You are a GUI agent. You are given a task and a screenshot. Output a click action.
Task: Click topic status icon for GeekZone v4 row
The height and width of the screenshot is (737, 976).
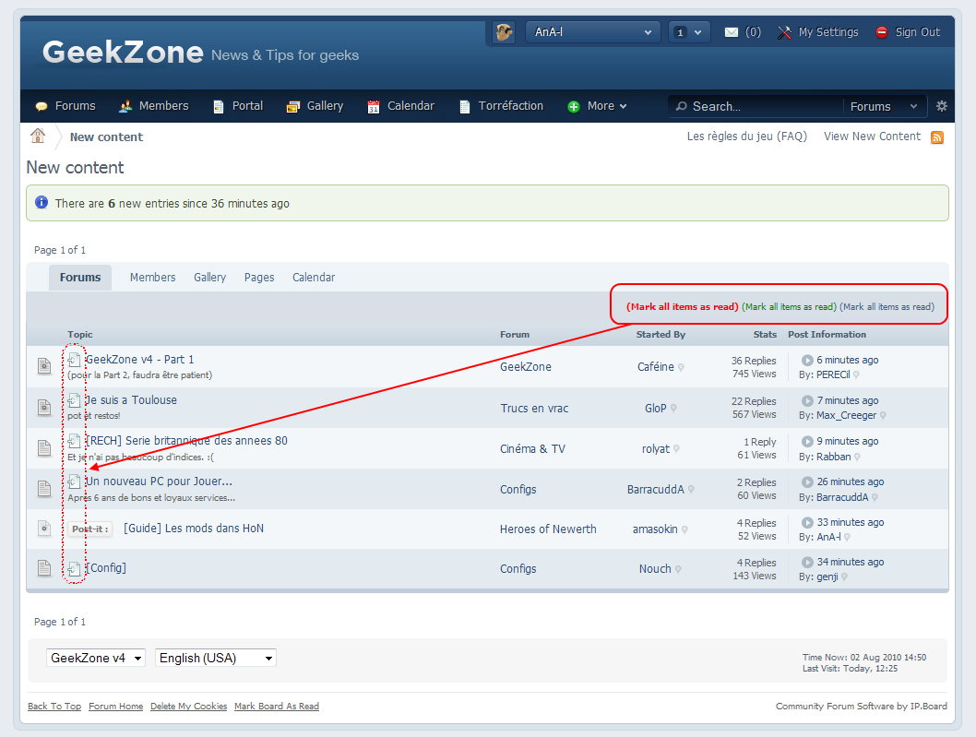click(x=44, y=365)
